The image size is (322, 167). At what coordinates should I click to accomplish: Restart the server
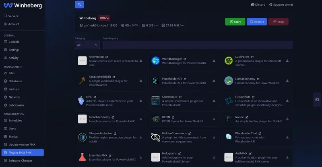[257, 22]
